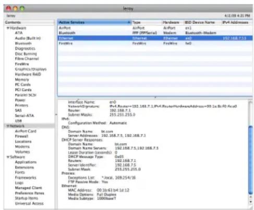
Task: Open Diagnostics in the sidebar
Action: click(25, 48)
